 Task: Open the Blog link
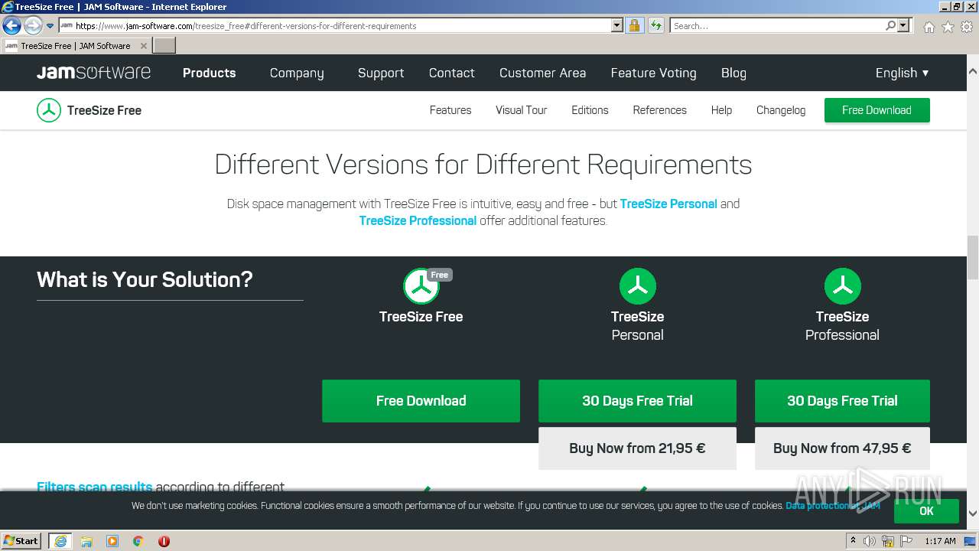click(x=733, y=73)
